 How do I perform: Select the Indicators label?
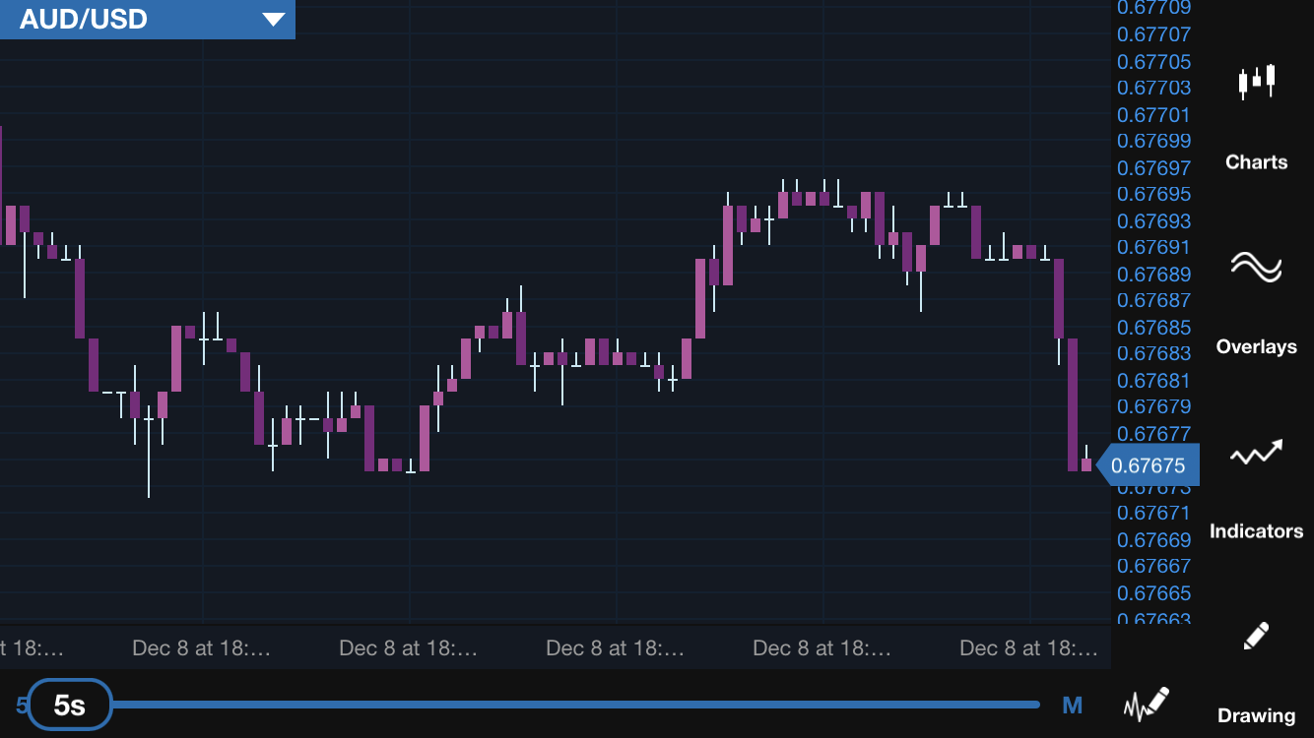[x=1256, y=531]
